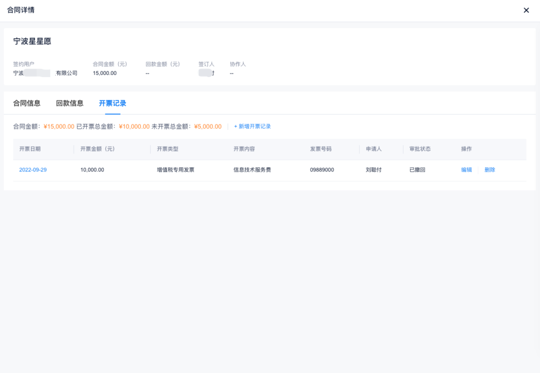Click the 申请人 column header
This screenshot has height=373, width=540.
(373, 149)
